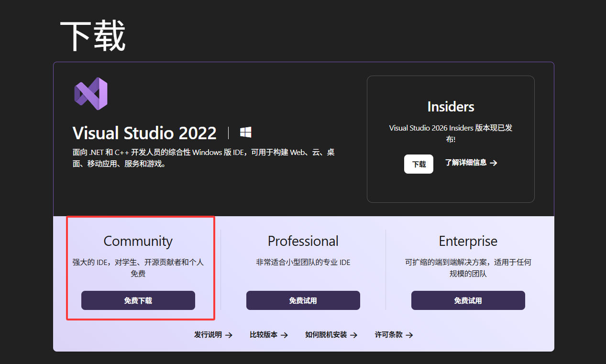The width and height of the screenshot is (606, 364).
Task: Open 比较版本 link
Action: (x=269, y=335)
